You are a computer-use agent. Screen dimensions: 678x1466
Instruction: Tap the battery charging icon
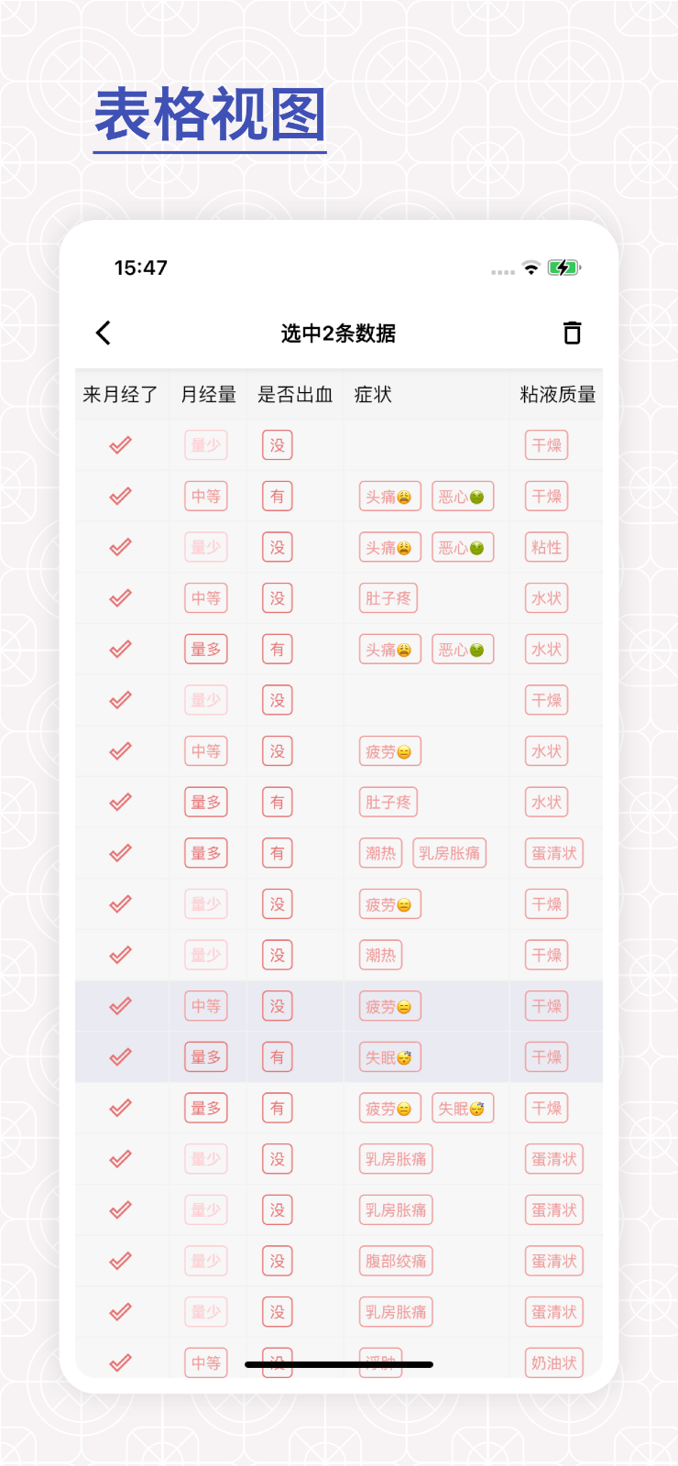tap(563, 268)
